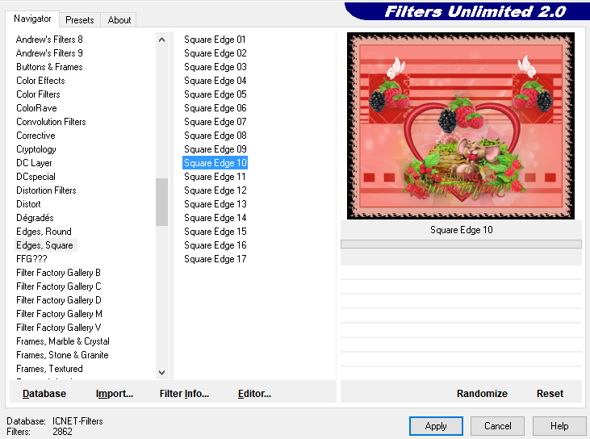Pick Cryptology from the list
The height and width of the screenshot is (439, 590).
click(36, 149)
